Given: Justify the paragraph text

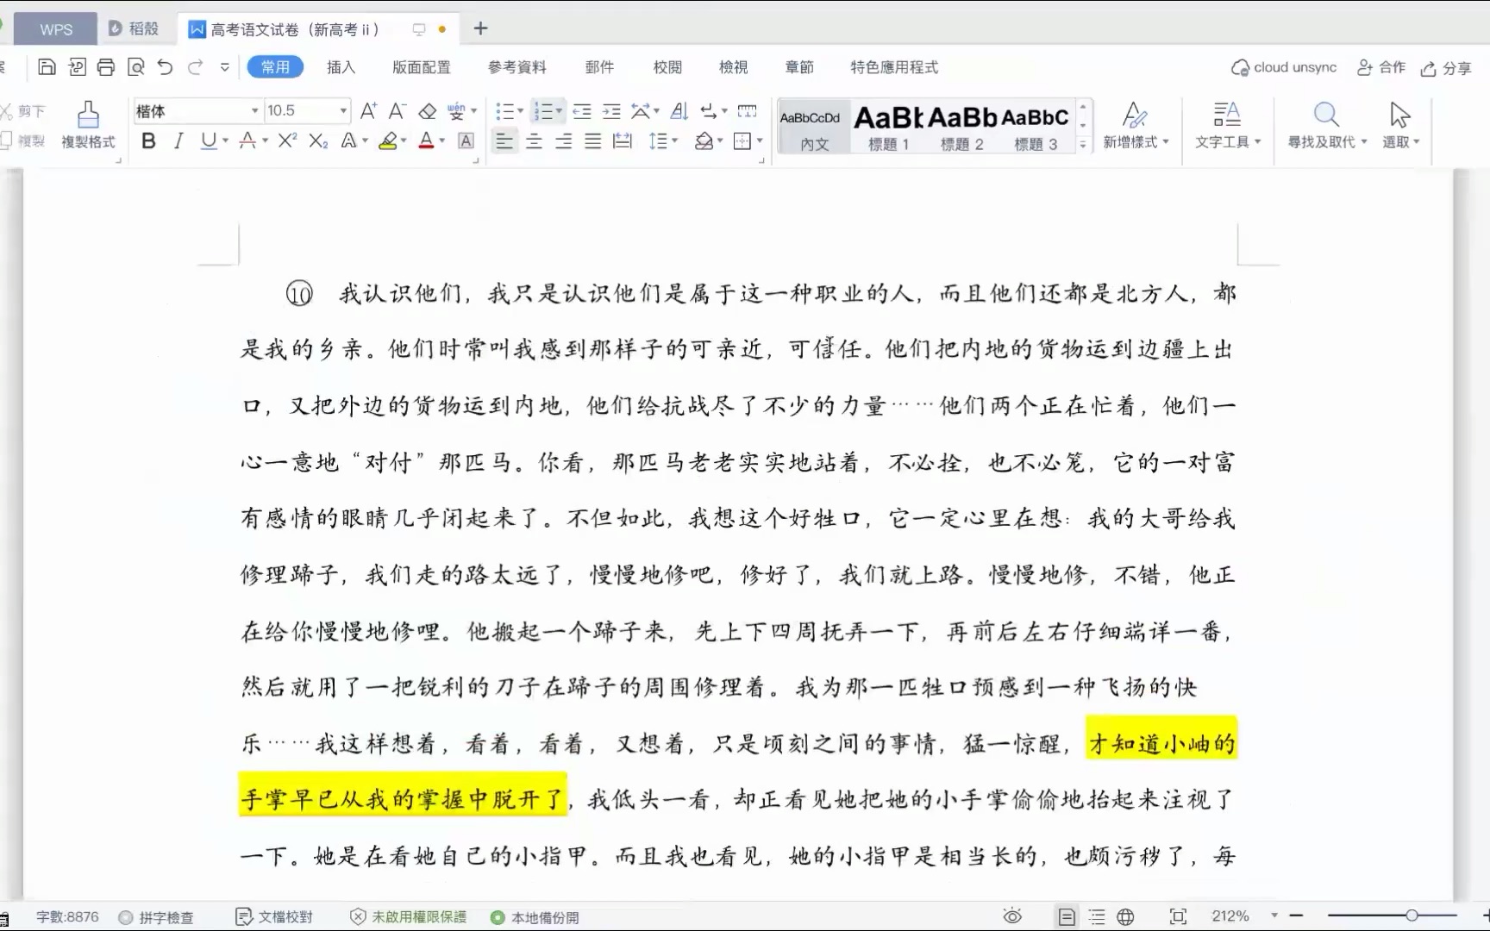Looking at the screenshot, I should click(592, 141).
